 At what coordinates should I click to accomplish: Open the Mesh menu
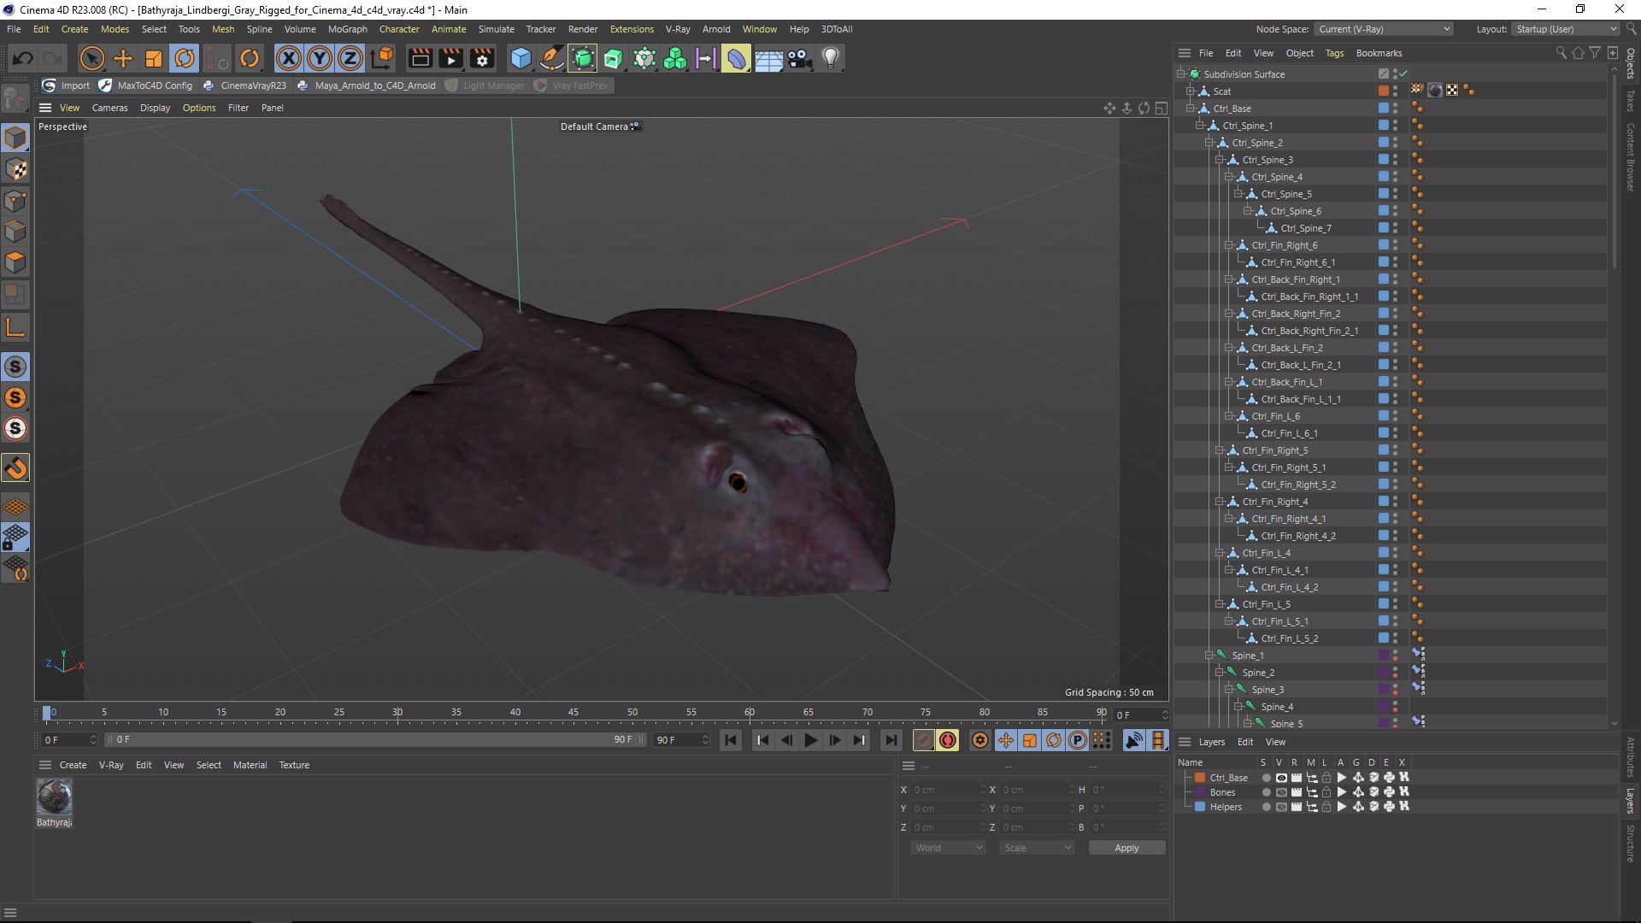click(x=223, y=29)
